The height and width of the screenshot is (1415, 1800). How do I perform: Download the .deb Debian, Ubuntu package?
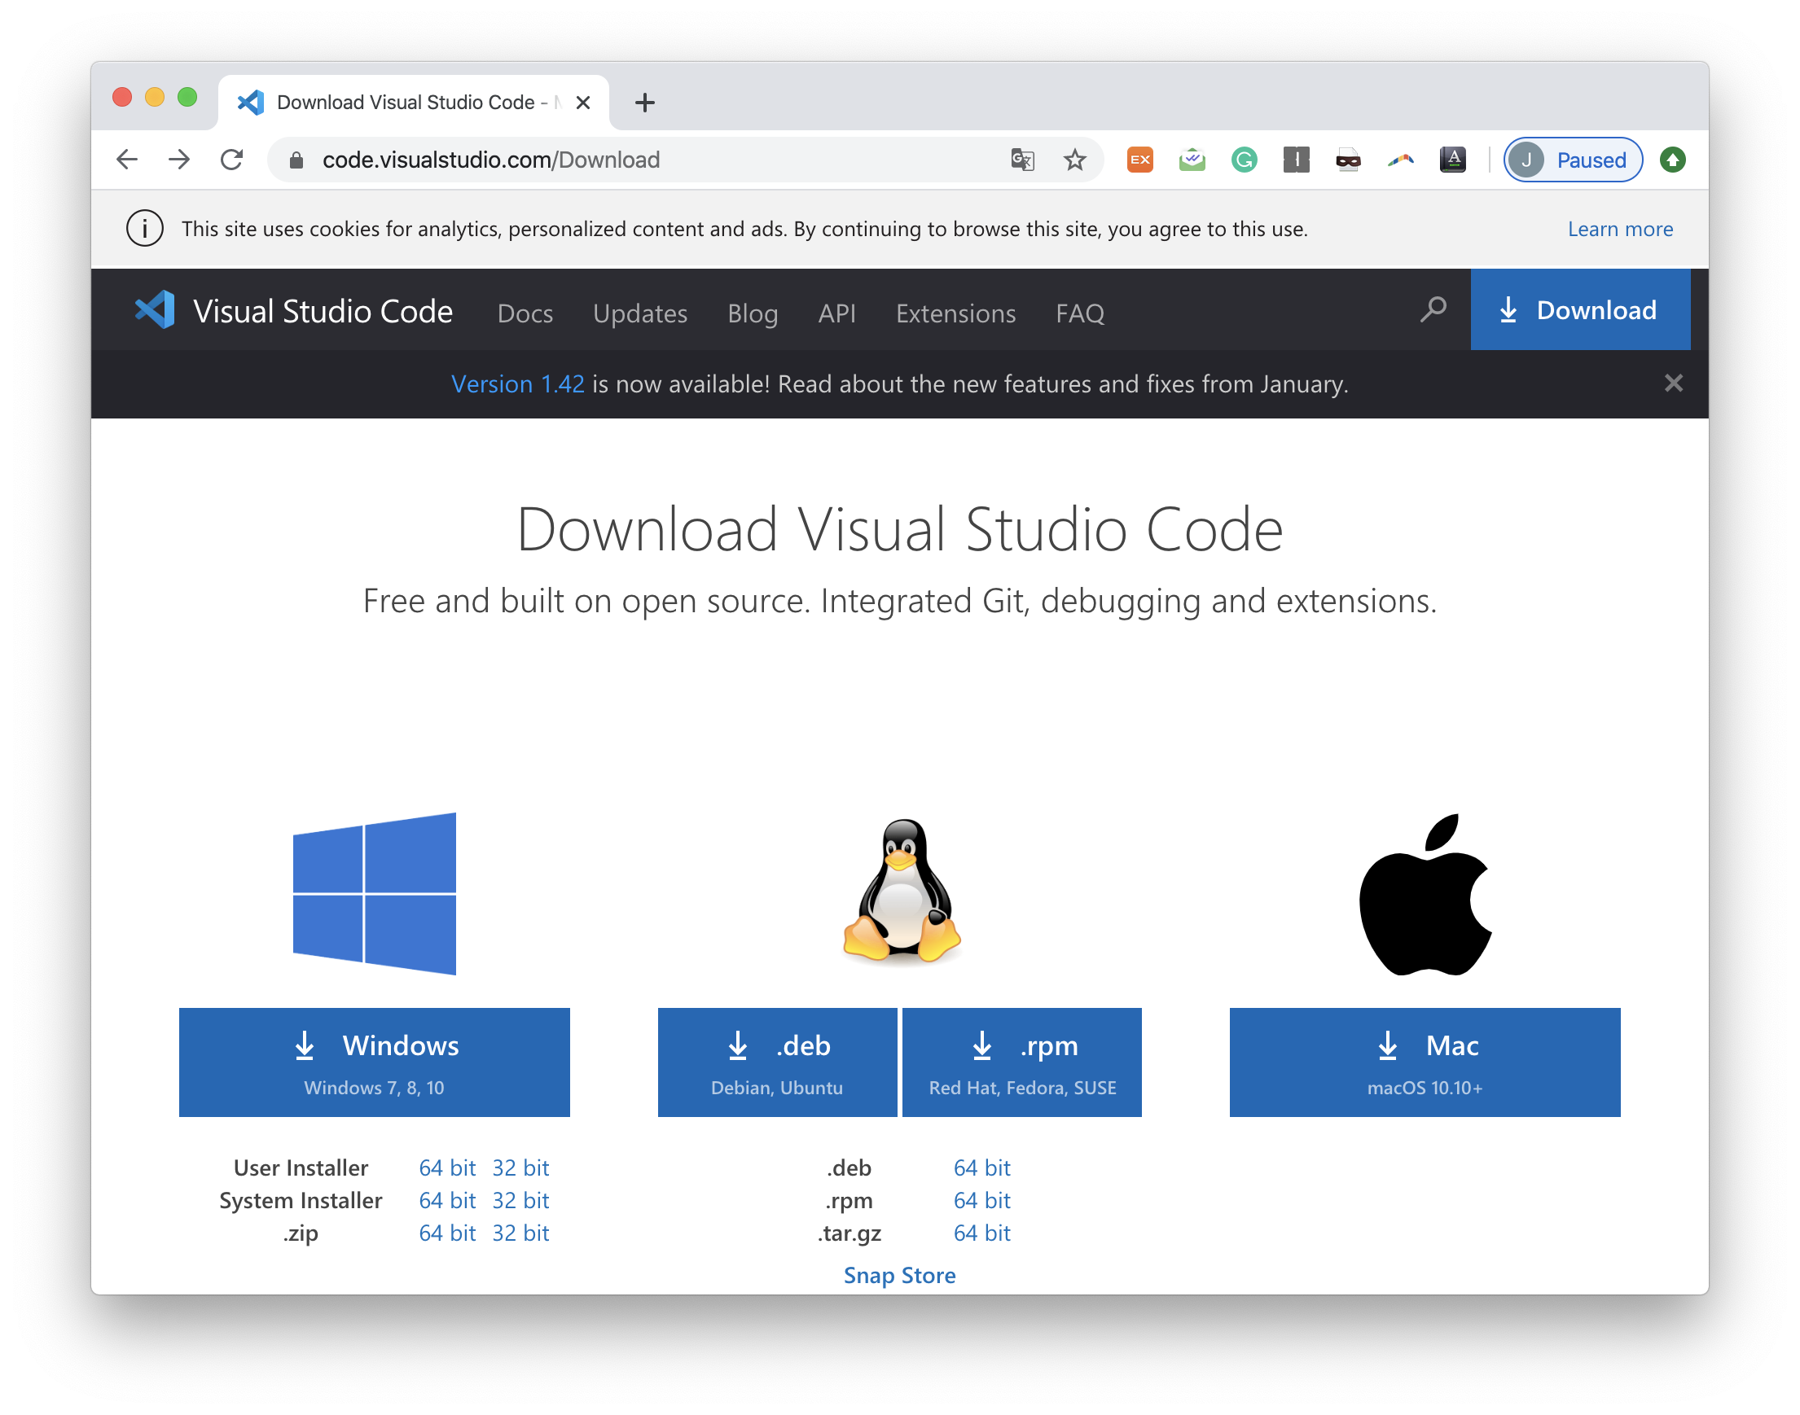click(x=776, y=1062)
